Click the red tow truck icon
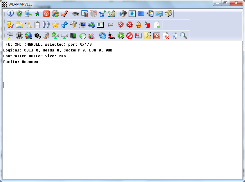 (111, 36)
